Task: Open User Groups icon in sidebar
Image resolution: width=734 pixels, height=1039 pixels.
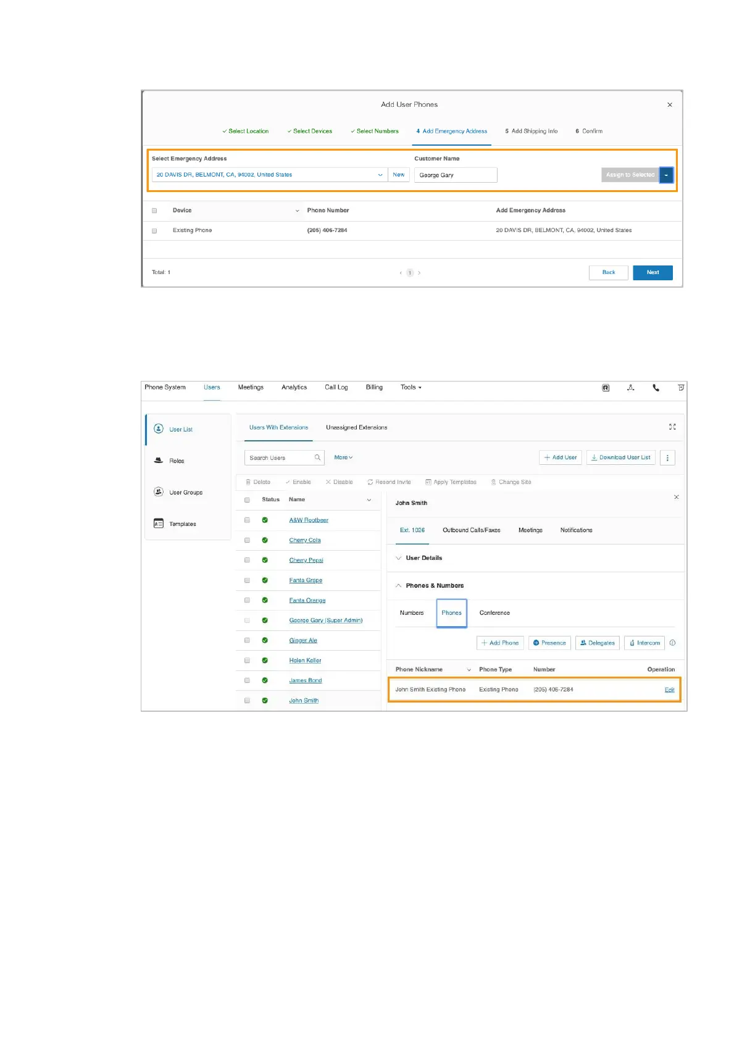Action: pyautogui.click(x=159, y=492)
